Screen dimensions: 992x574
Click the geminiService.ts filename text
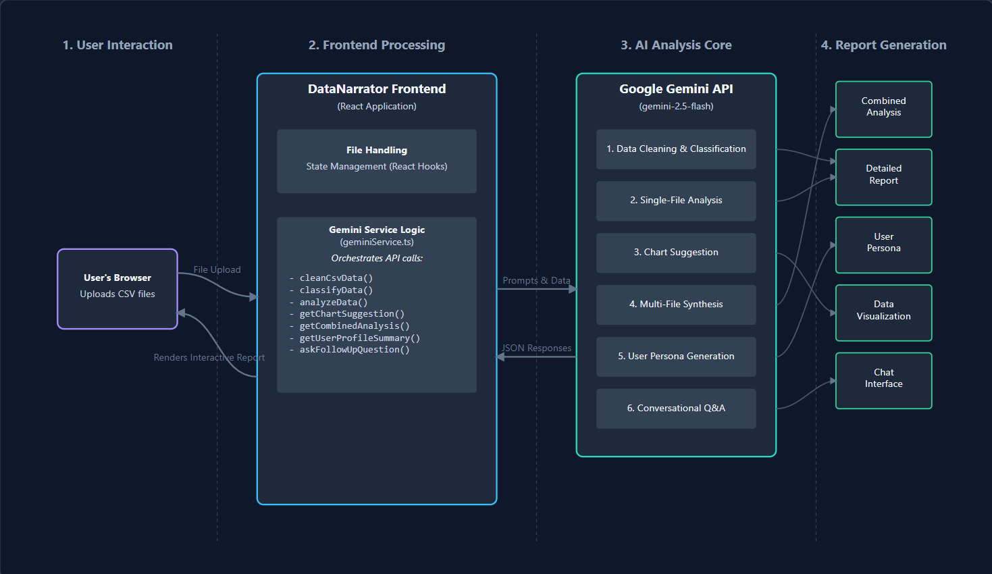[x=377, y=242]
